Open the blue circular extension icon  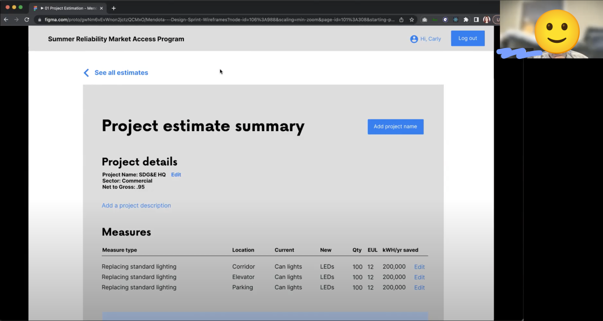tap(445, 19)
